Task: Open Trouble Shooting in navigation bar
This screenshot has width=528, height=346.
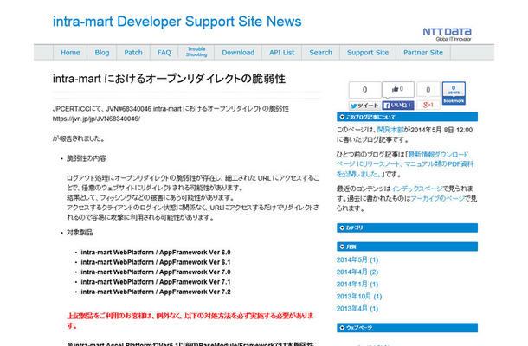Action: [x=196, y=52]
